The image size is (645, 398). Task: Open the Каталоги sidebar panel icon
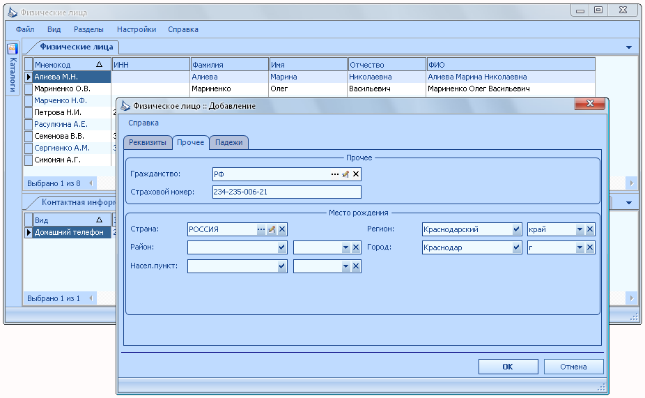pos(13,49)
